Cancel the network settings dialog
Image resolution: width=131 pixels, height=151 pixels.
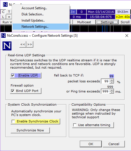pos(114,144)
